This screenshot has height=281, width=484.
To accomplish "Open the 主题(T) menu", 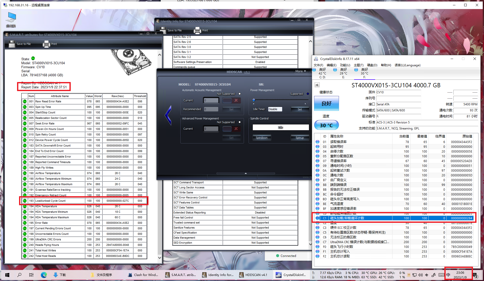I will coord(359,65).
